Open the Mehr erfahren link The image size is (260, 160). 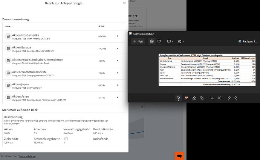28,155
